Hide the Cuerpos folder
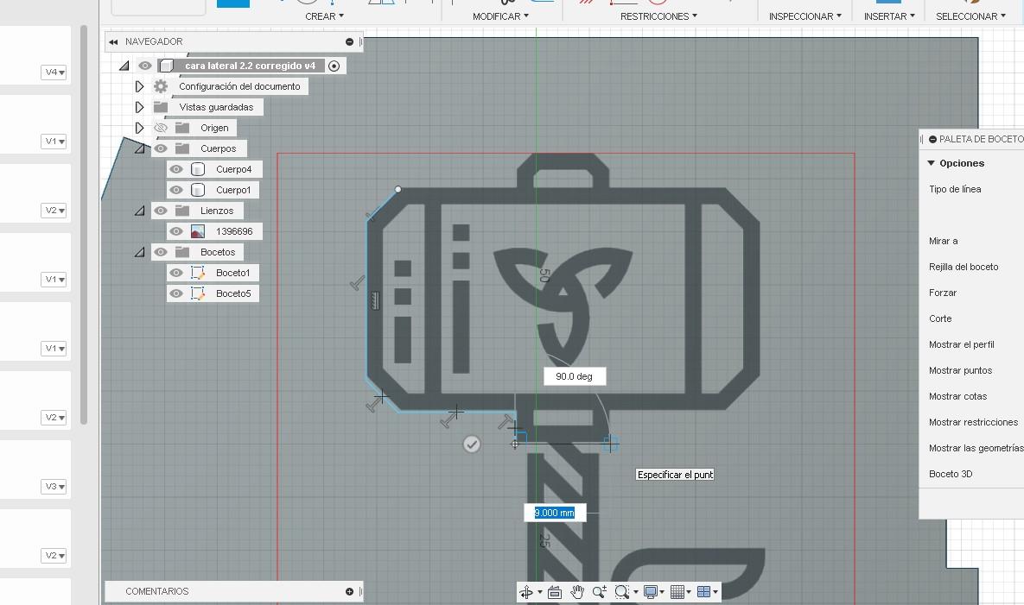The width and height of the screenshot is (1024, 605). click(x=161, y=148)
